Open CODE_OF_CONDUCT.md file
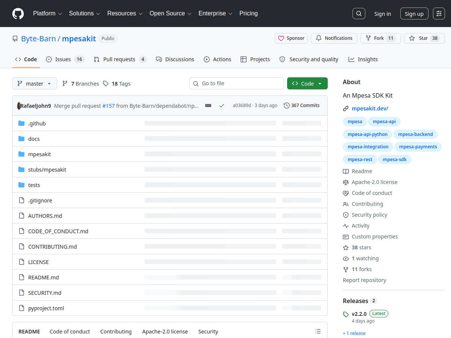 pyautogui.click(x=58, y=231)
